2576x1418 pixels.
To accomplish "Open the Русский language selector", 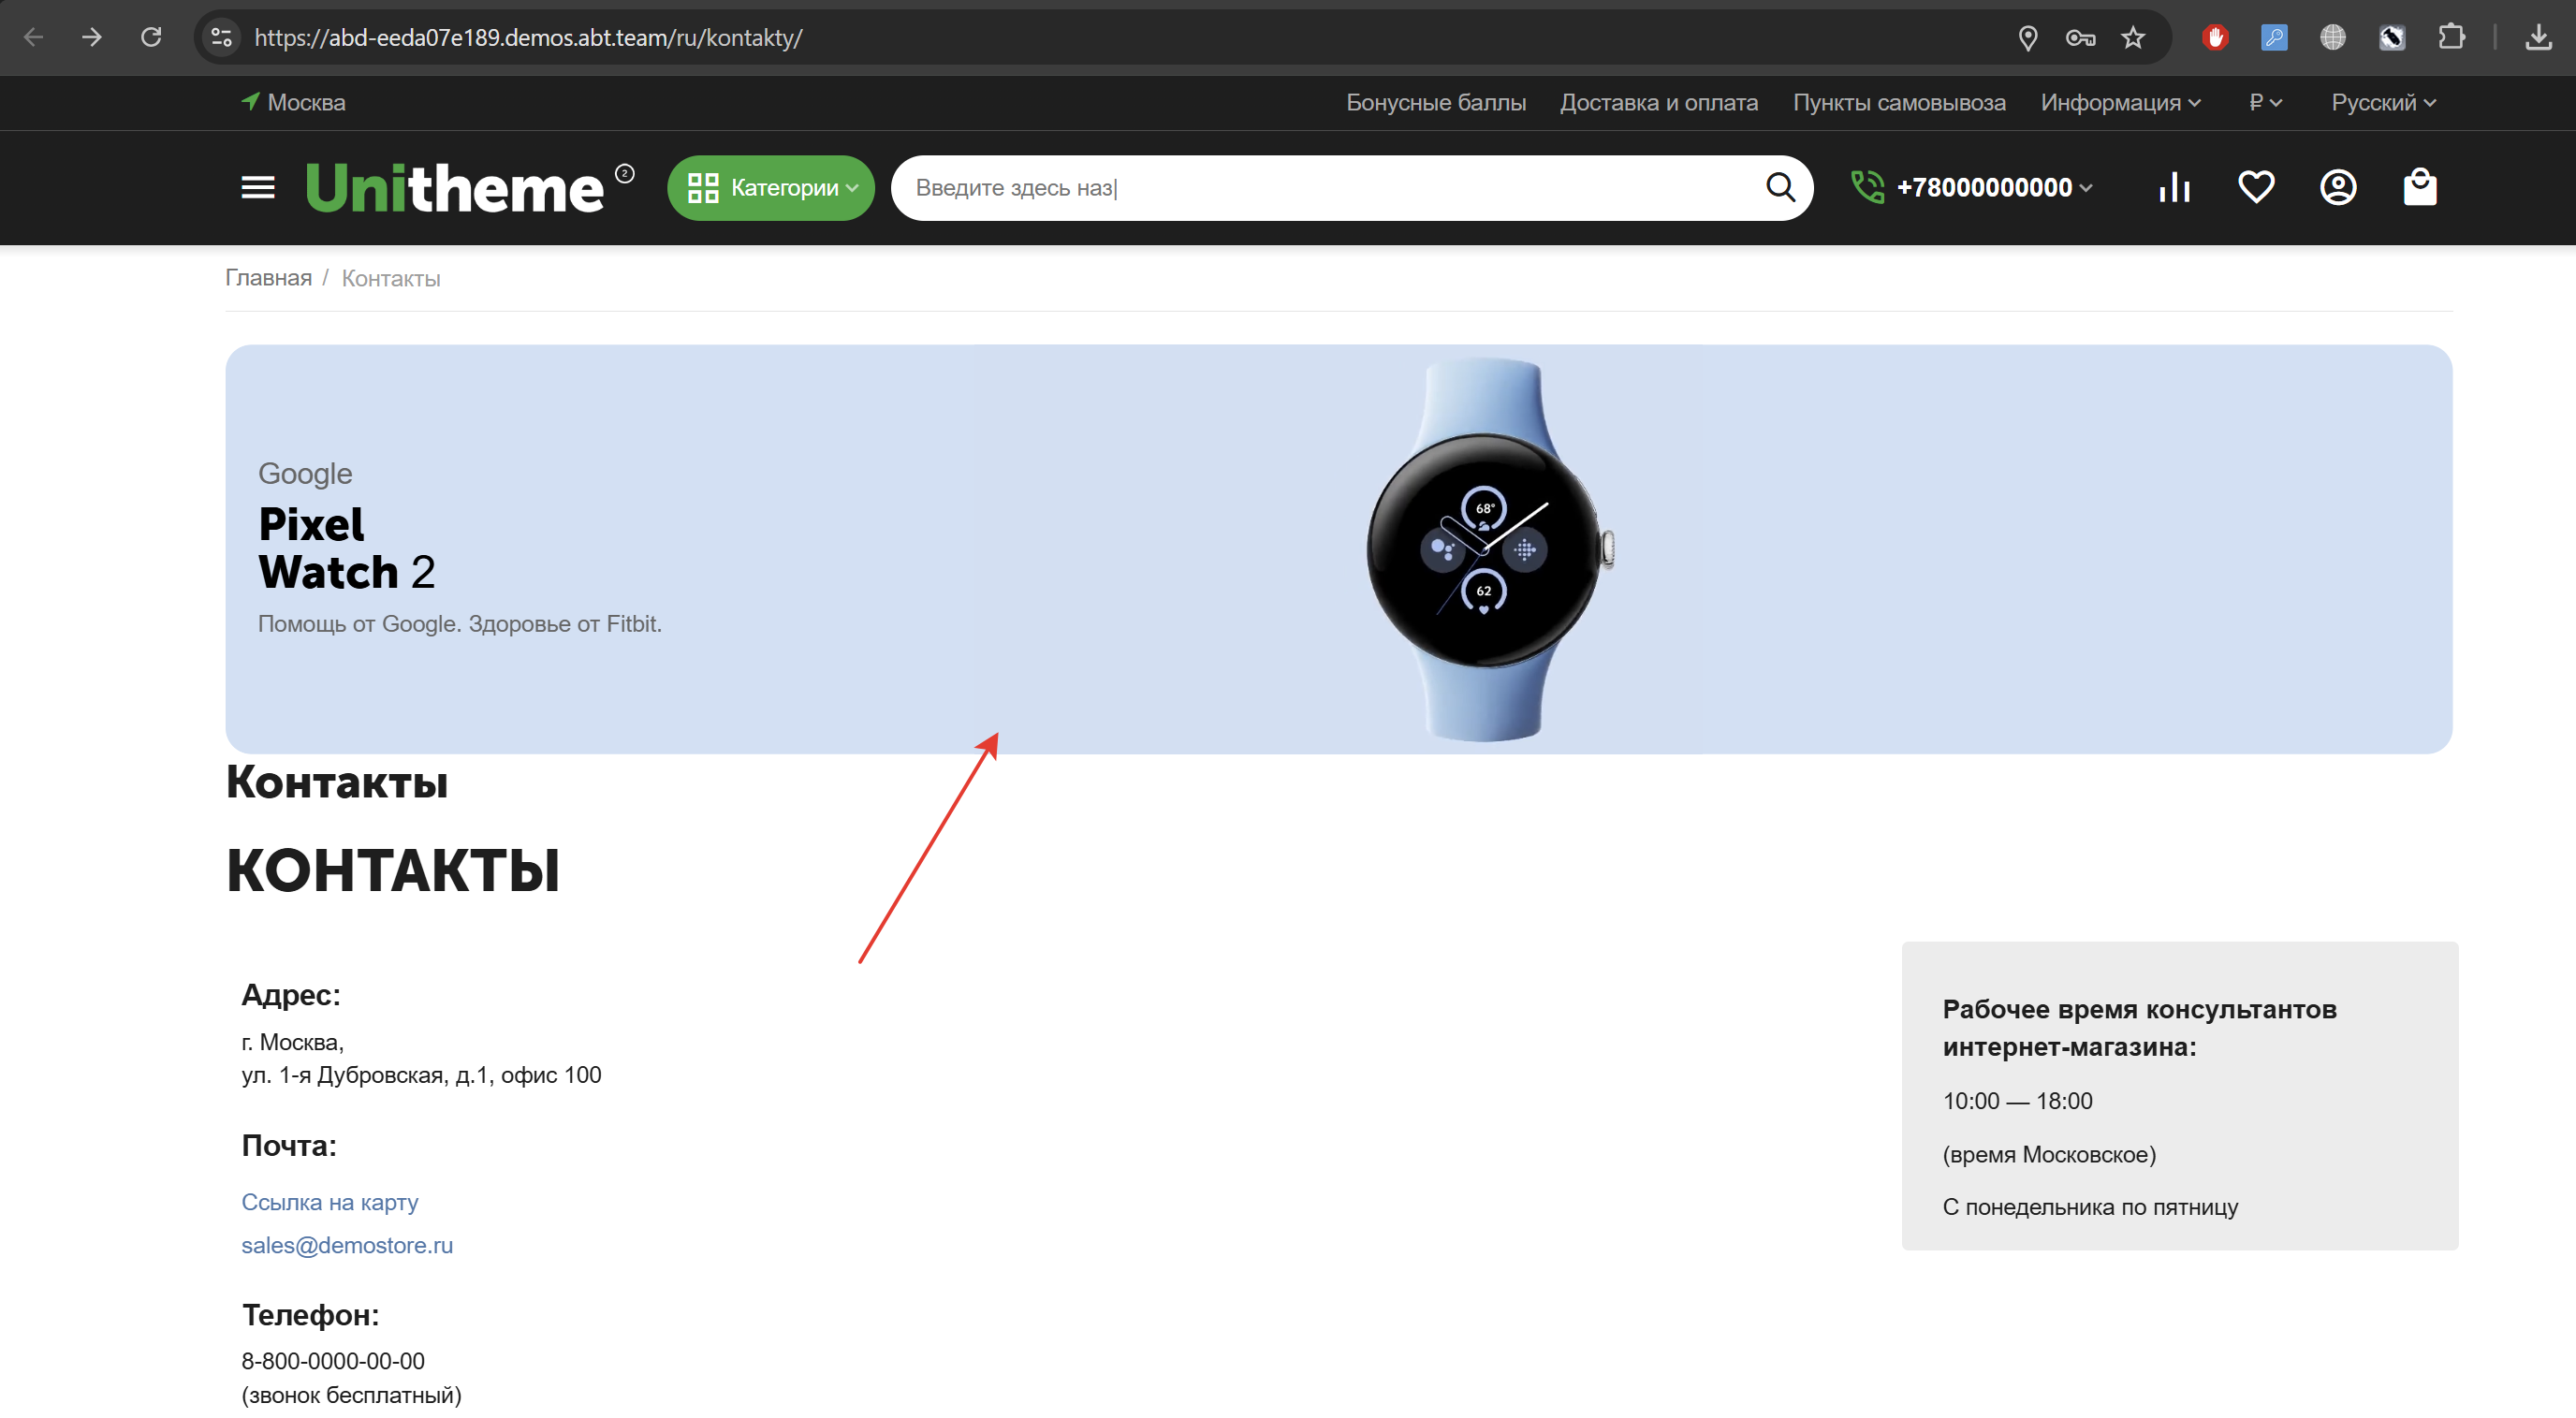I will [2383, 102].
